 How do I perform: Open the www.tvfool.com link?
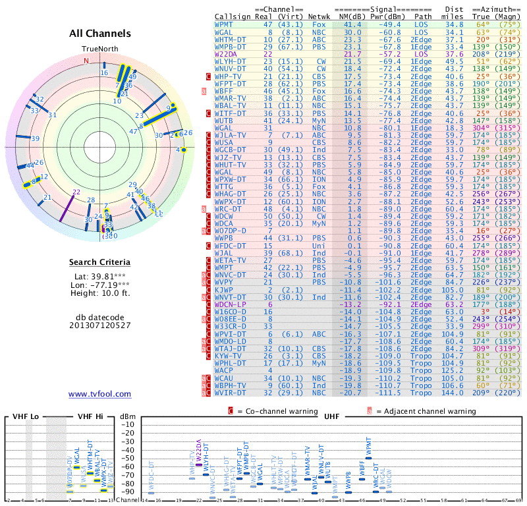coord(99,394)
